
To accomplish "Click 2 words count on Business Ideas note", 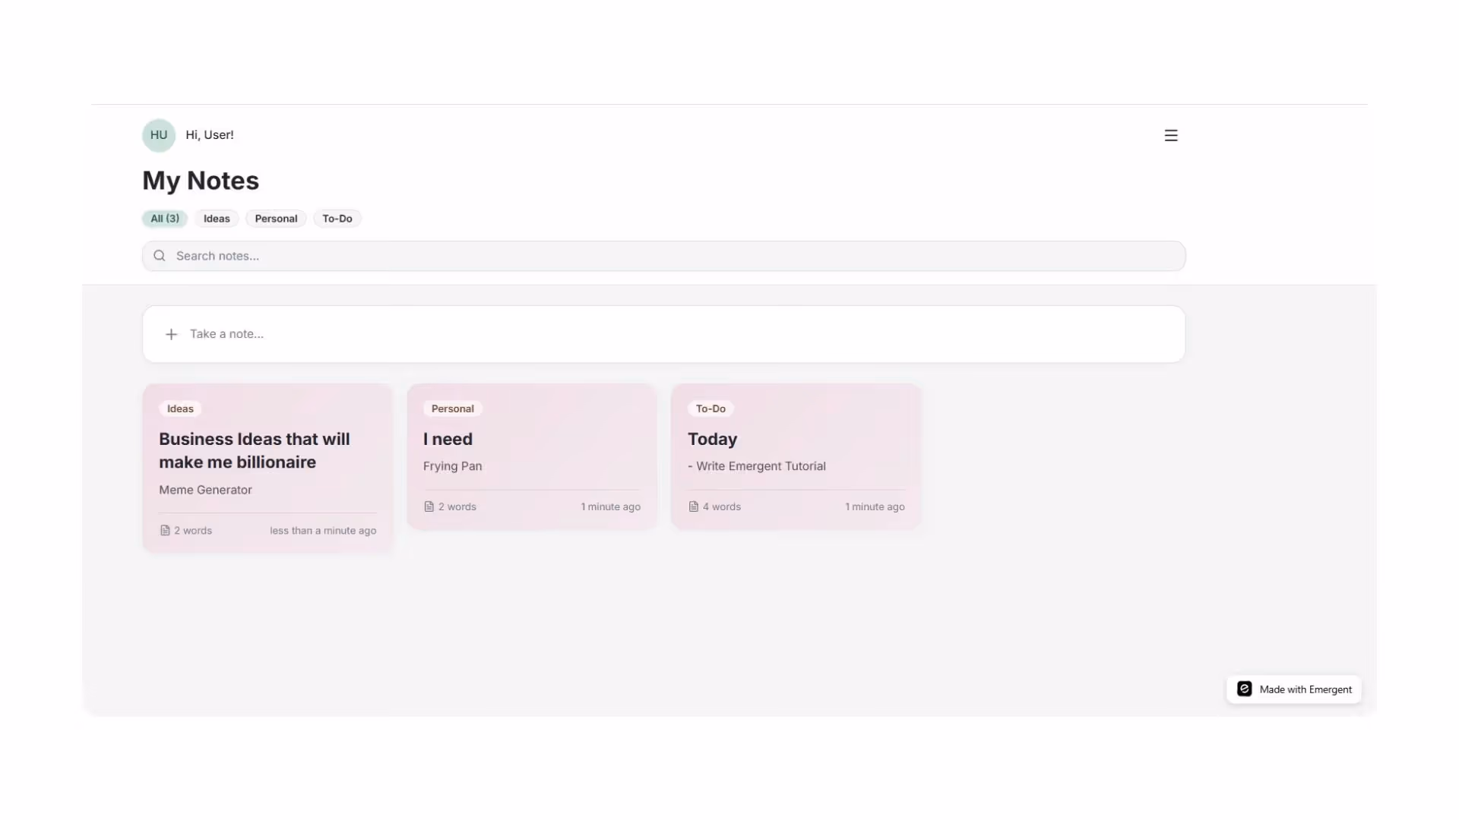I will click(192, 531).
